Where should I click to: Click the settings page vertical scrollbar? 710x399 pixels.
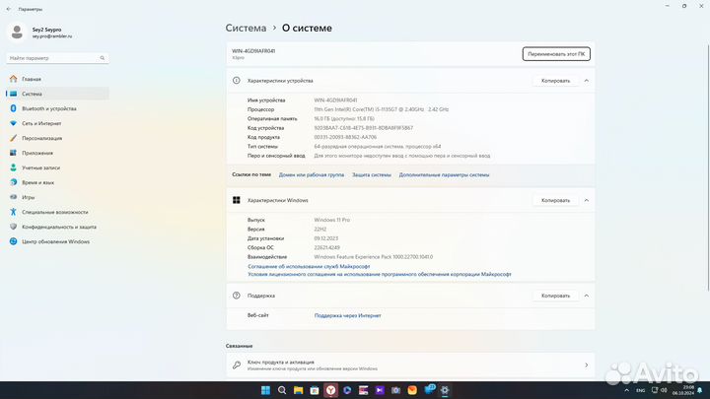click(x=708, y=167)
